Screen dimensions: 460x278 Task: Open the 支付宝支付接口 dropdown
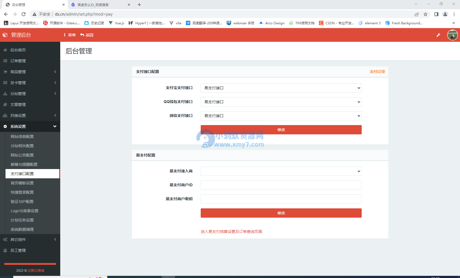coord(281,88)
